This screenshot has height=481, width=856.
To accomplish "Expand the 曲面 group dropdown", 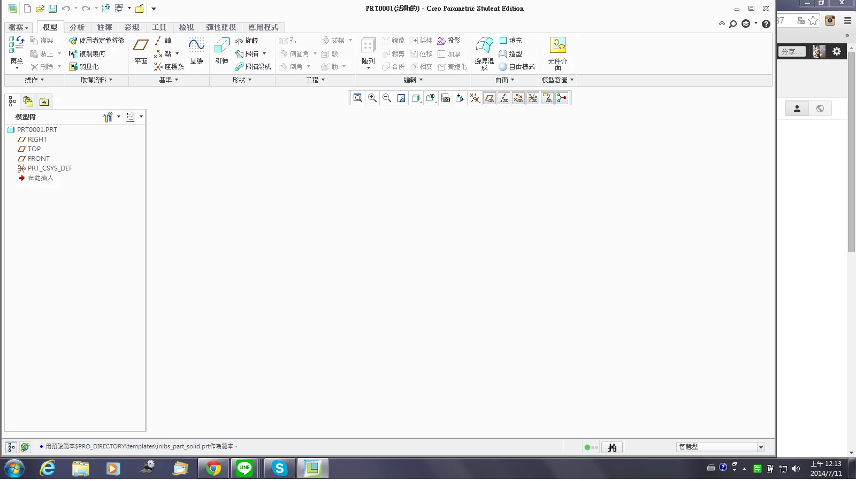I will pyautogui.click(x=505, y=80).
